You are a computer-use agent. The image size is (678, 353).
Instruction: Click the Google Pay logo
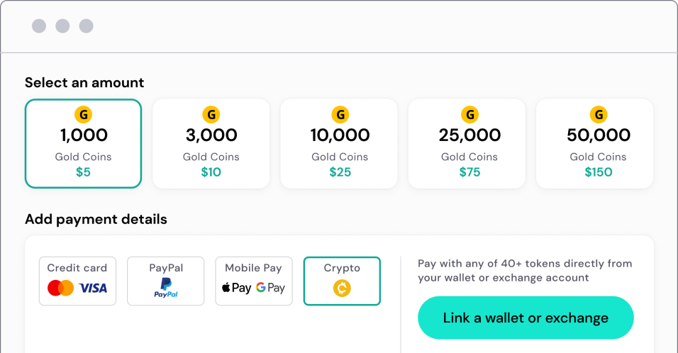click(x=270, y=288)
